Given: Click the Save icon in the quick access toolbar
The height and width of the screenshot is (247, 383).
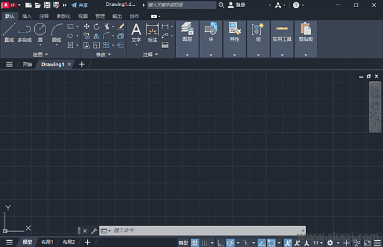Looking at the screenshot, I should [x=47, y=5].
